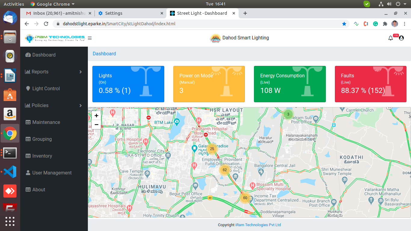Click the green cluster marker labeled 3
The height and width of the screenshot is (231, 411).
pos(288,114)
